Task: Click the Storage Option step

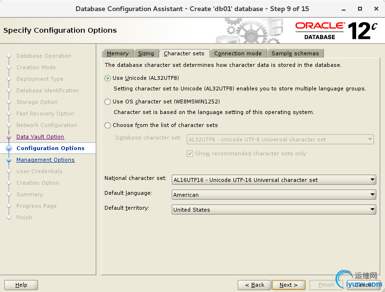Action: coord(37,102)
